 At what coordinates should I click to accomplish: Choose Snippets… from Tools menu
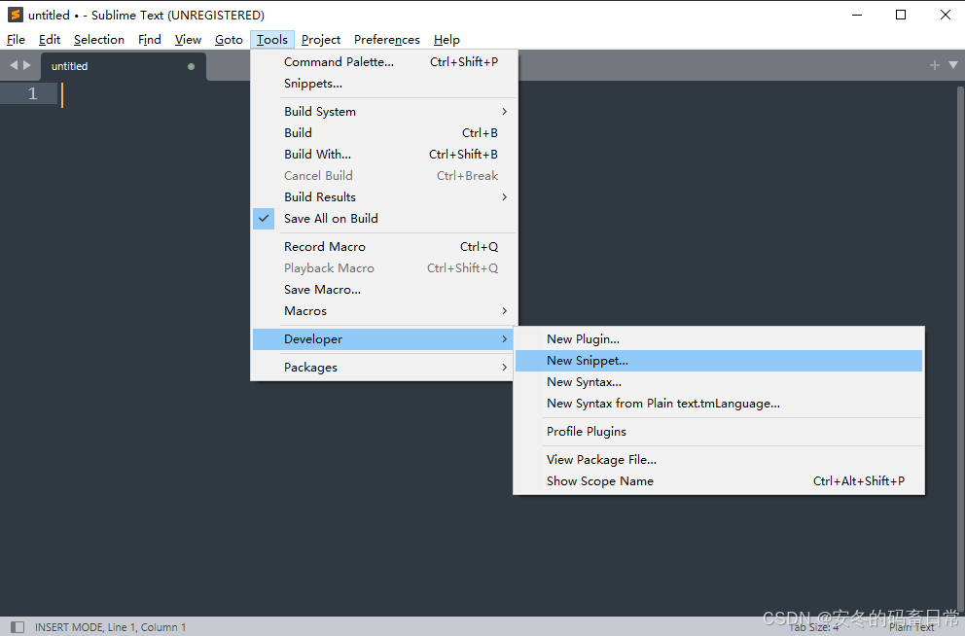[x=384, y=83]
